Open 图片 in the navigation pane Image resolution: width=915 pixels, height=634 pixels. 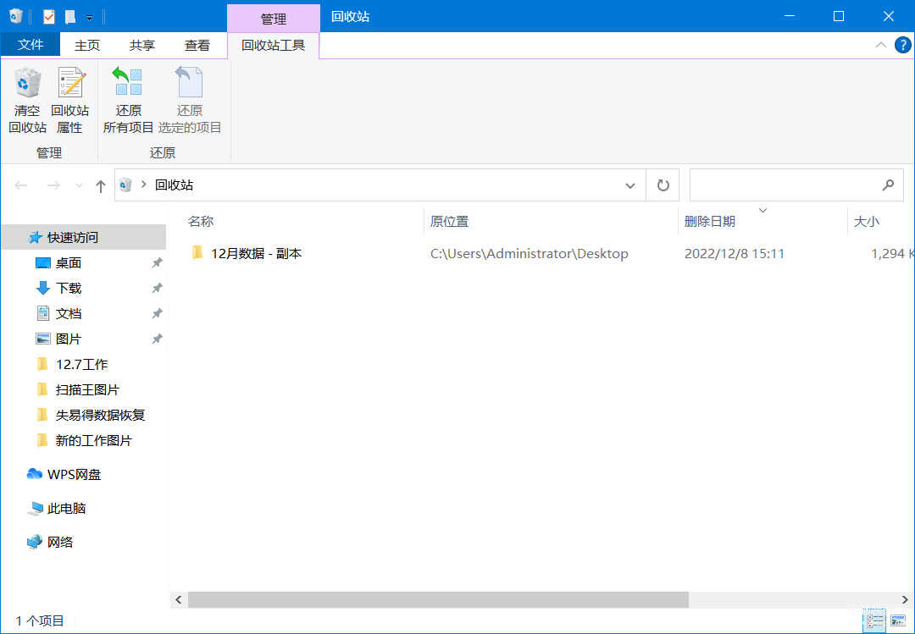(69, 339)
